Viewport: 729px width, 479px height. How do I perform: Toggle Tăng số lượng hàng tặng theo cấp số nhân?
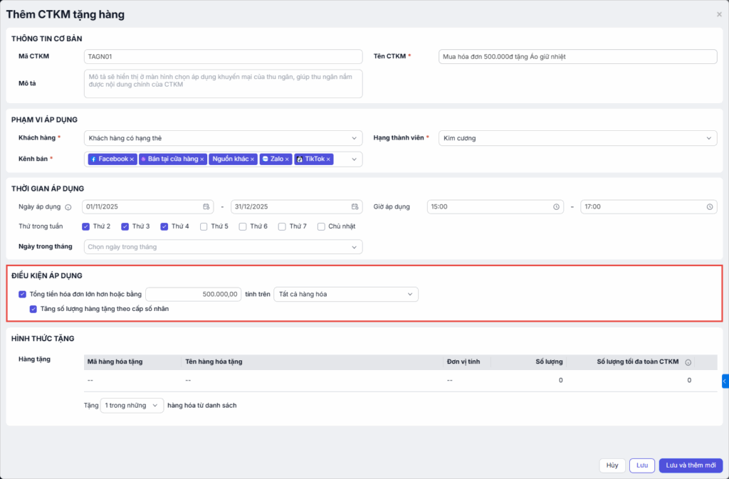(33, 309)
